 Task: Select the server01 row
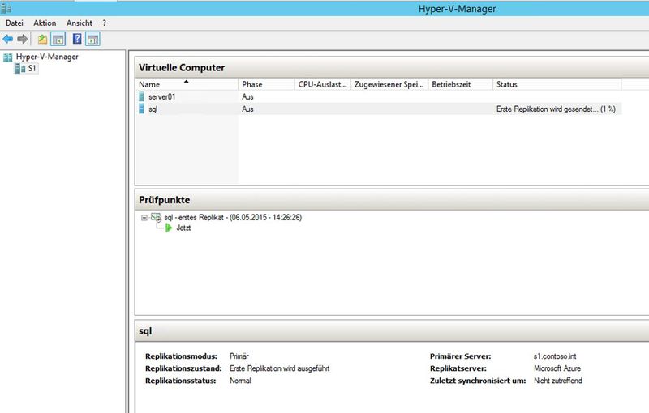click(378, 96)
